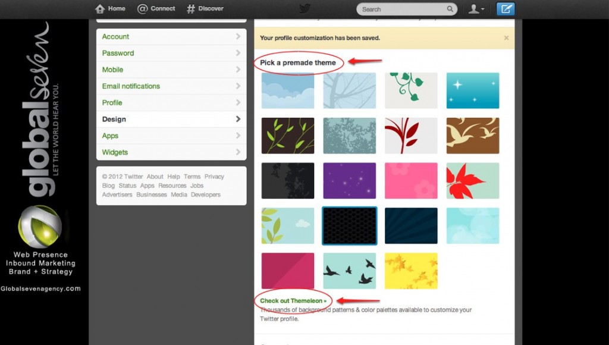The height and width of the screenshot is (345, 609).
Task: Click the Home house icon
Action: pyautogui.click(x=100, y=9)
